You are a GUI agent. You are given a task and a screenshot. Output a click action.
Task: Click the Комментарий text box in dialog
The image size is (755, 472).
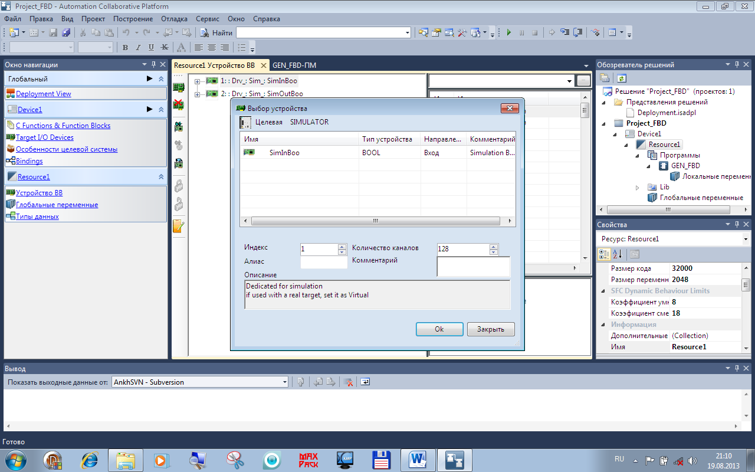coord(473,267)
